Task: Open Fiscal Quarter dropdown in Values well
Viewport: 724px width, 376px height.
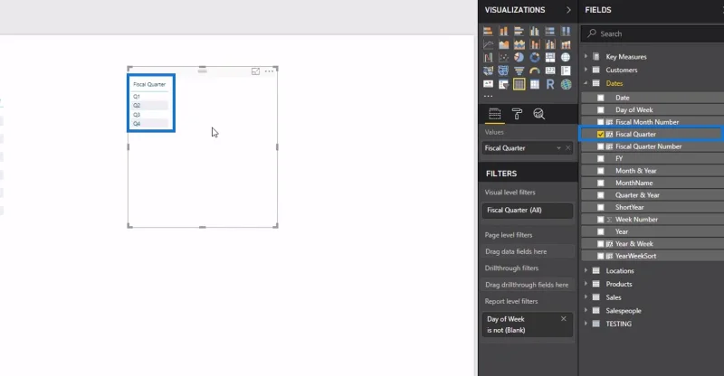Action: tap(558, 148)
